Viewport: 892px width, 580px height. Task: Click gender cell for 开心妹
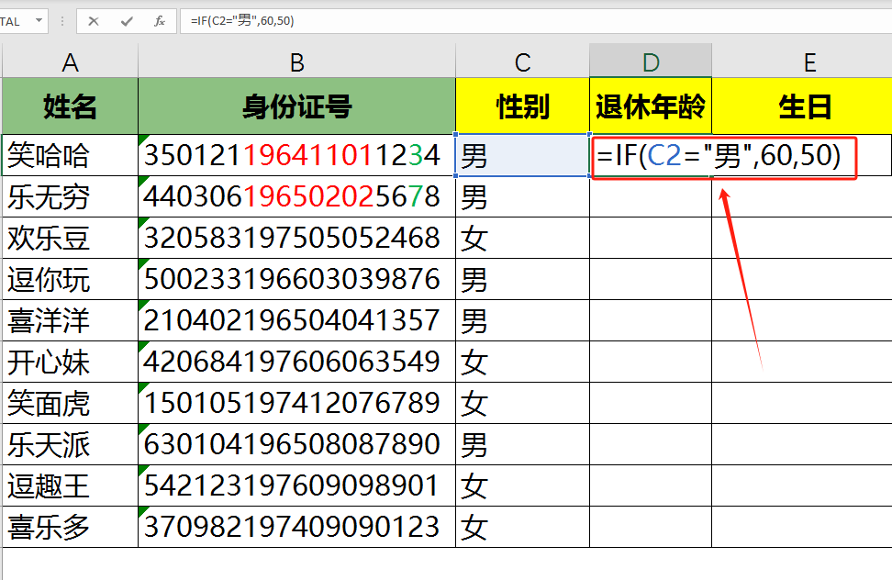click(523, 362)
